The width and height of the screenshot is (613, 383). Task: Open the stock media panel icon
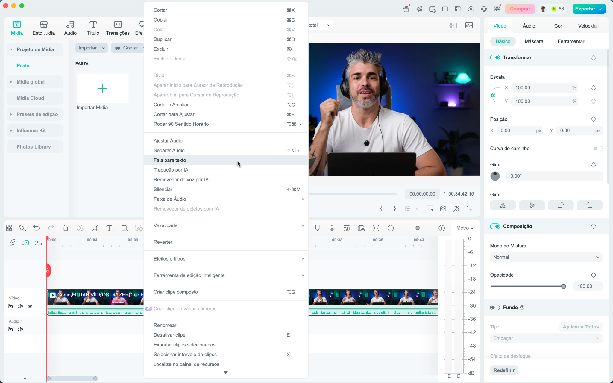[x=44, y=25]
